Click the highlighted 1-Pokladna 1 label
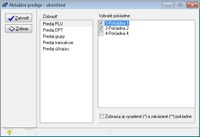The width and height of the screenshot is (200, 137). click(x=117, y=23)
